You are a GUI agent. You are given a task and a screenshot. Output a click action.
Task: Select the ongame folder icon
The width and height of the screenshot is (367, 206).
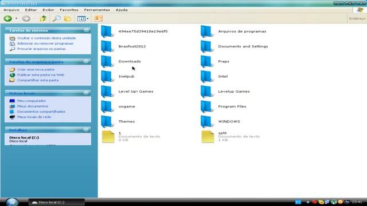tap(107, 106)
